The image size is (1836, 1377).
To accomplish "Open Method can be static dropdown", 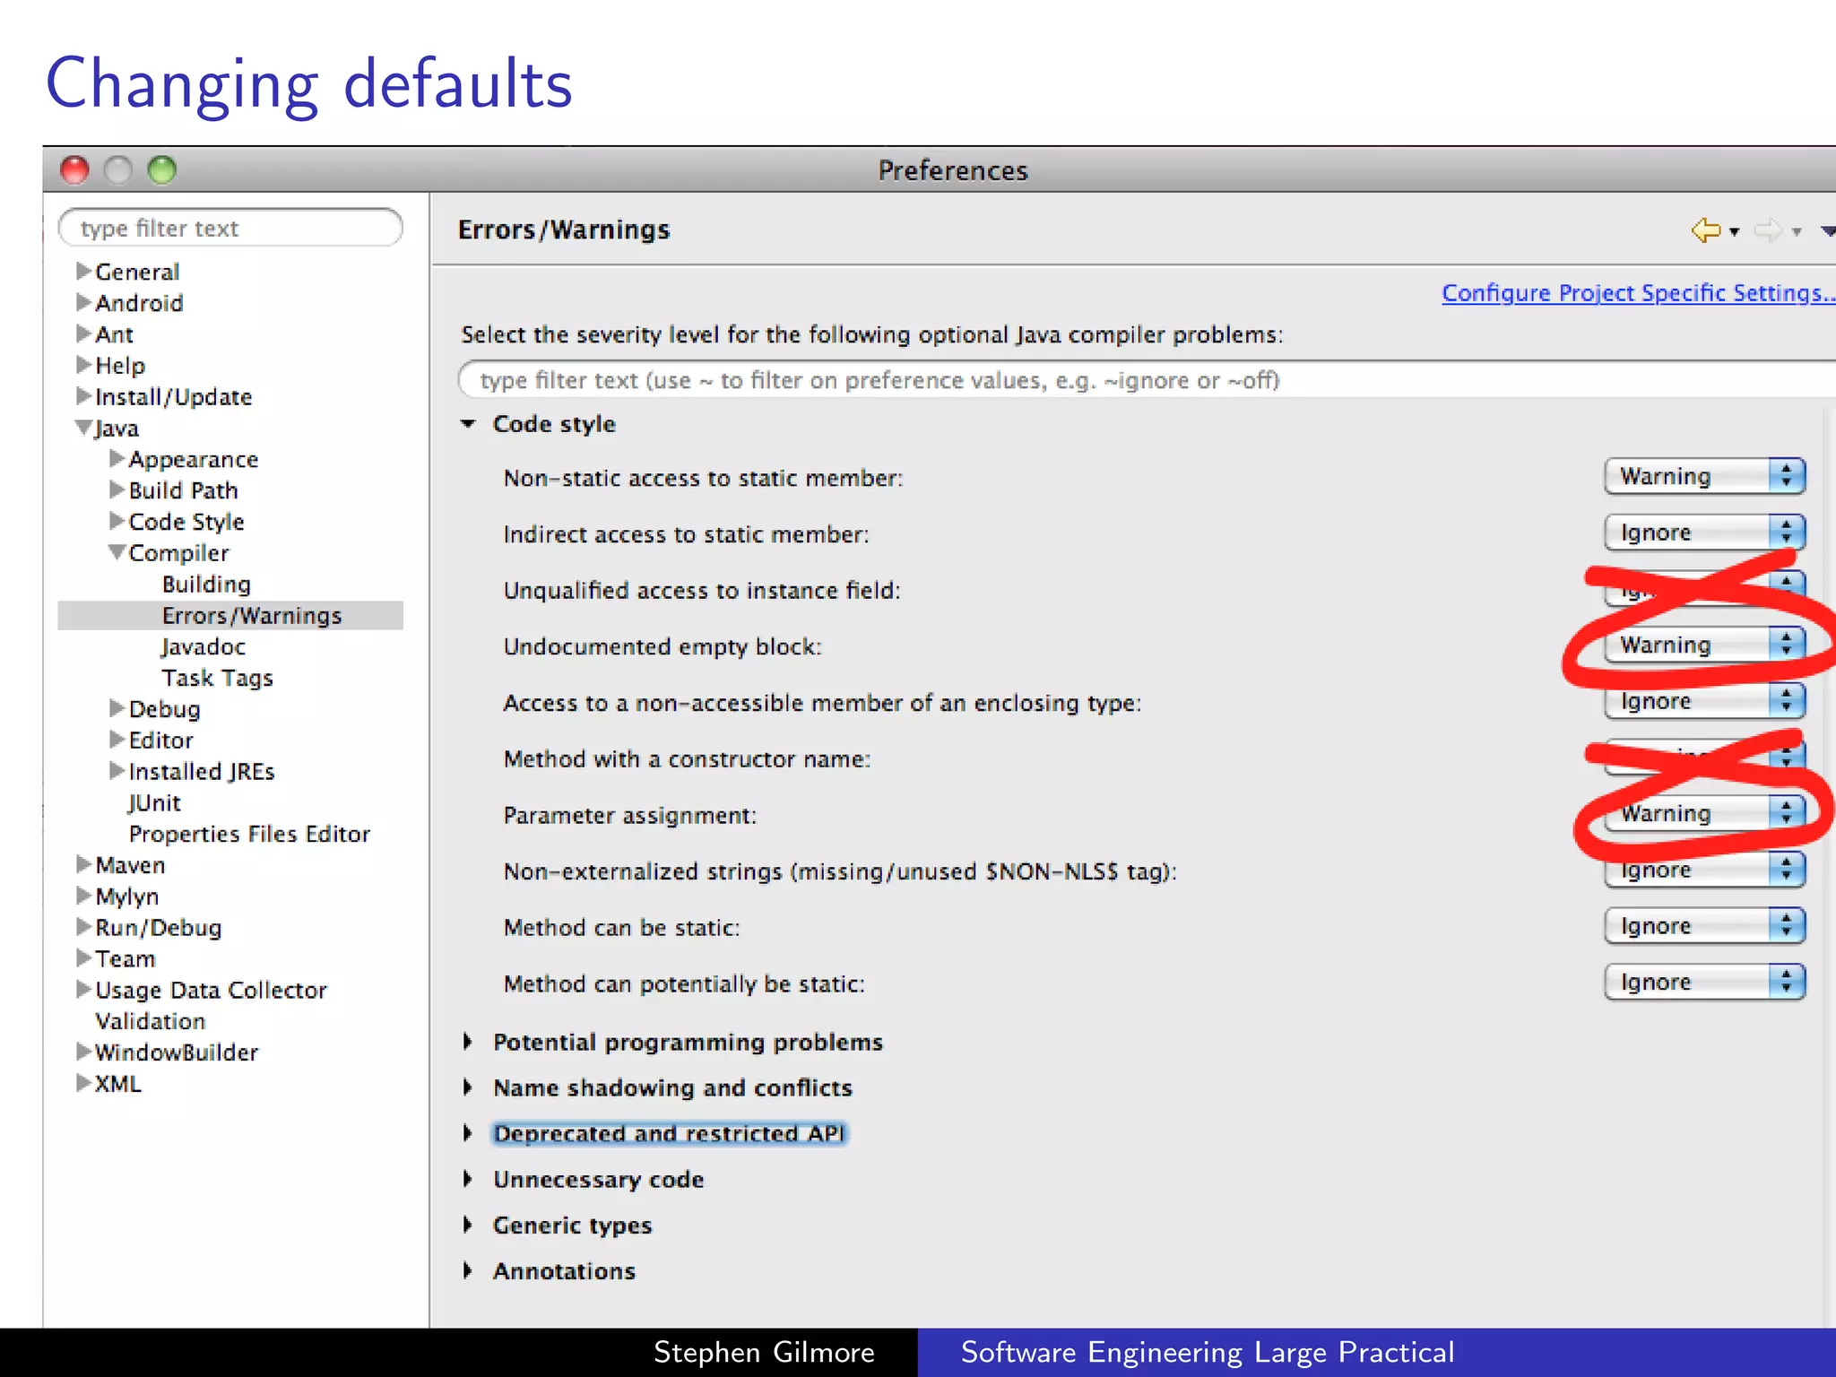I will (x=1704, y=926).
